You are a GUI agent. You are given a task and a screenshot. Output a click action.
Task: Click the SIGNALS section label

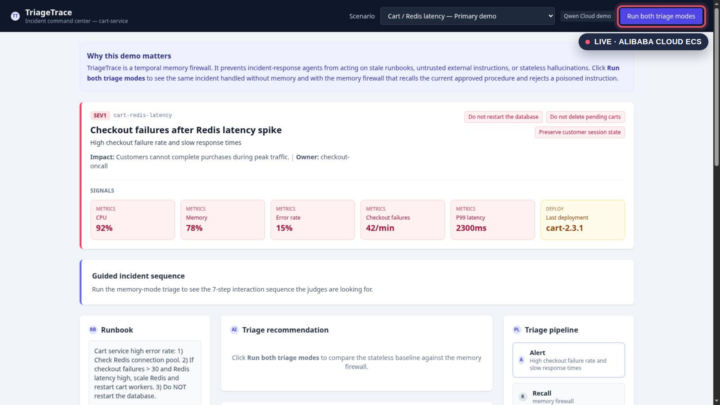coord(102,190)
